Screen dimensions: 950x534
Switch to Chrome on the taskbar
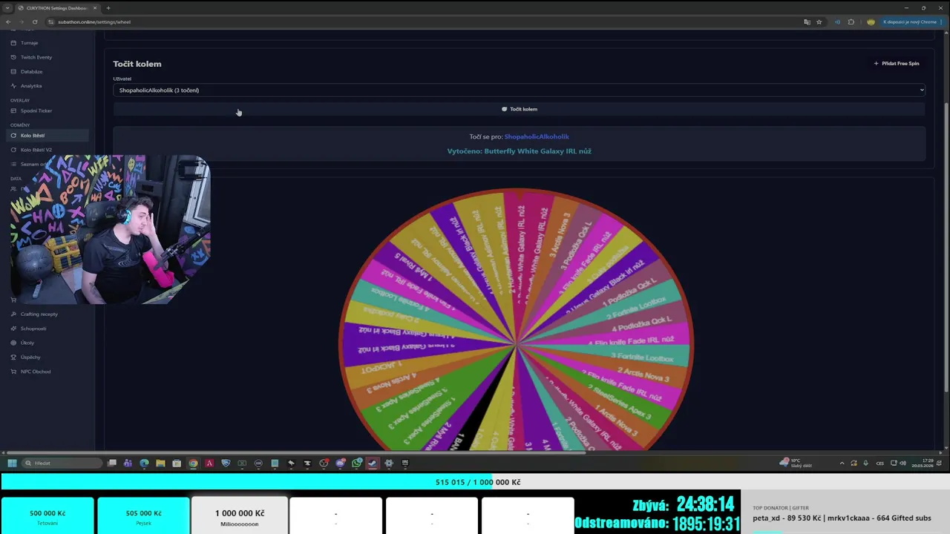point(193,463)
